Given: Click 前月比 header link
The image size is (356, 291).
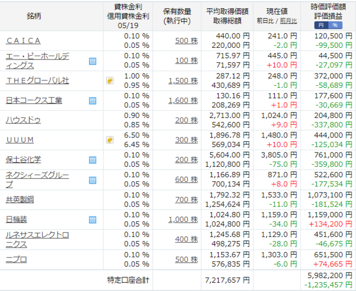Looking at the screenshot, I should pos(288,21).
